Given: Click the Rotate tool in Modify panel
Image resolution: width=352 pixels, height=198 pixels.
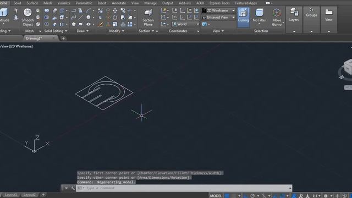Looking at the screenshot, I should tap(115, 17).
